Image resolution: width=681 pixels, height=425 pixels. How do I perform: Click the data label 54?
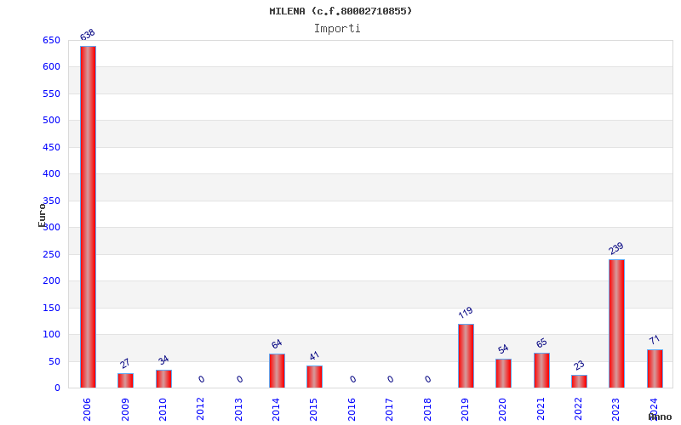point(503,349)
